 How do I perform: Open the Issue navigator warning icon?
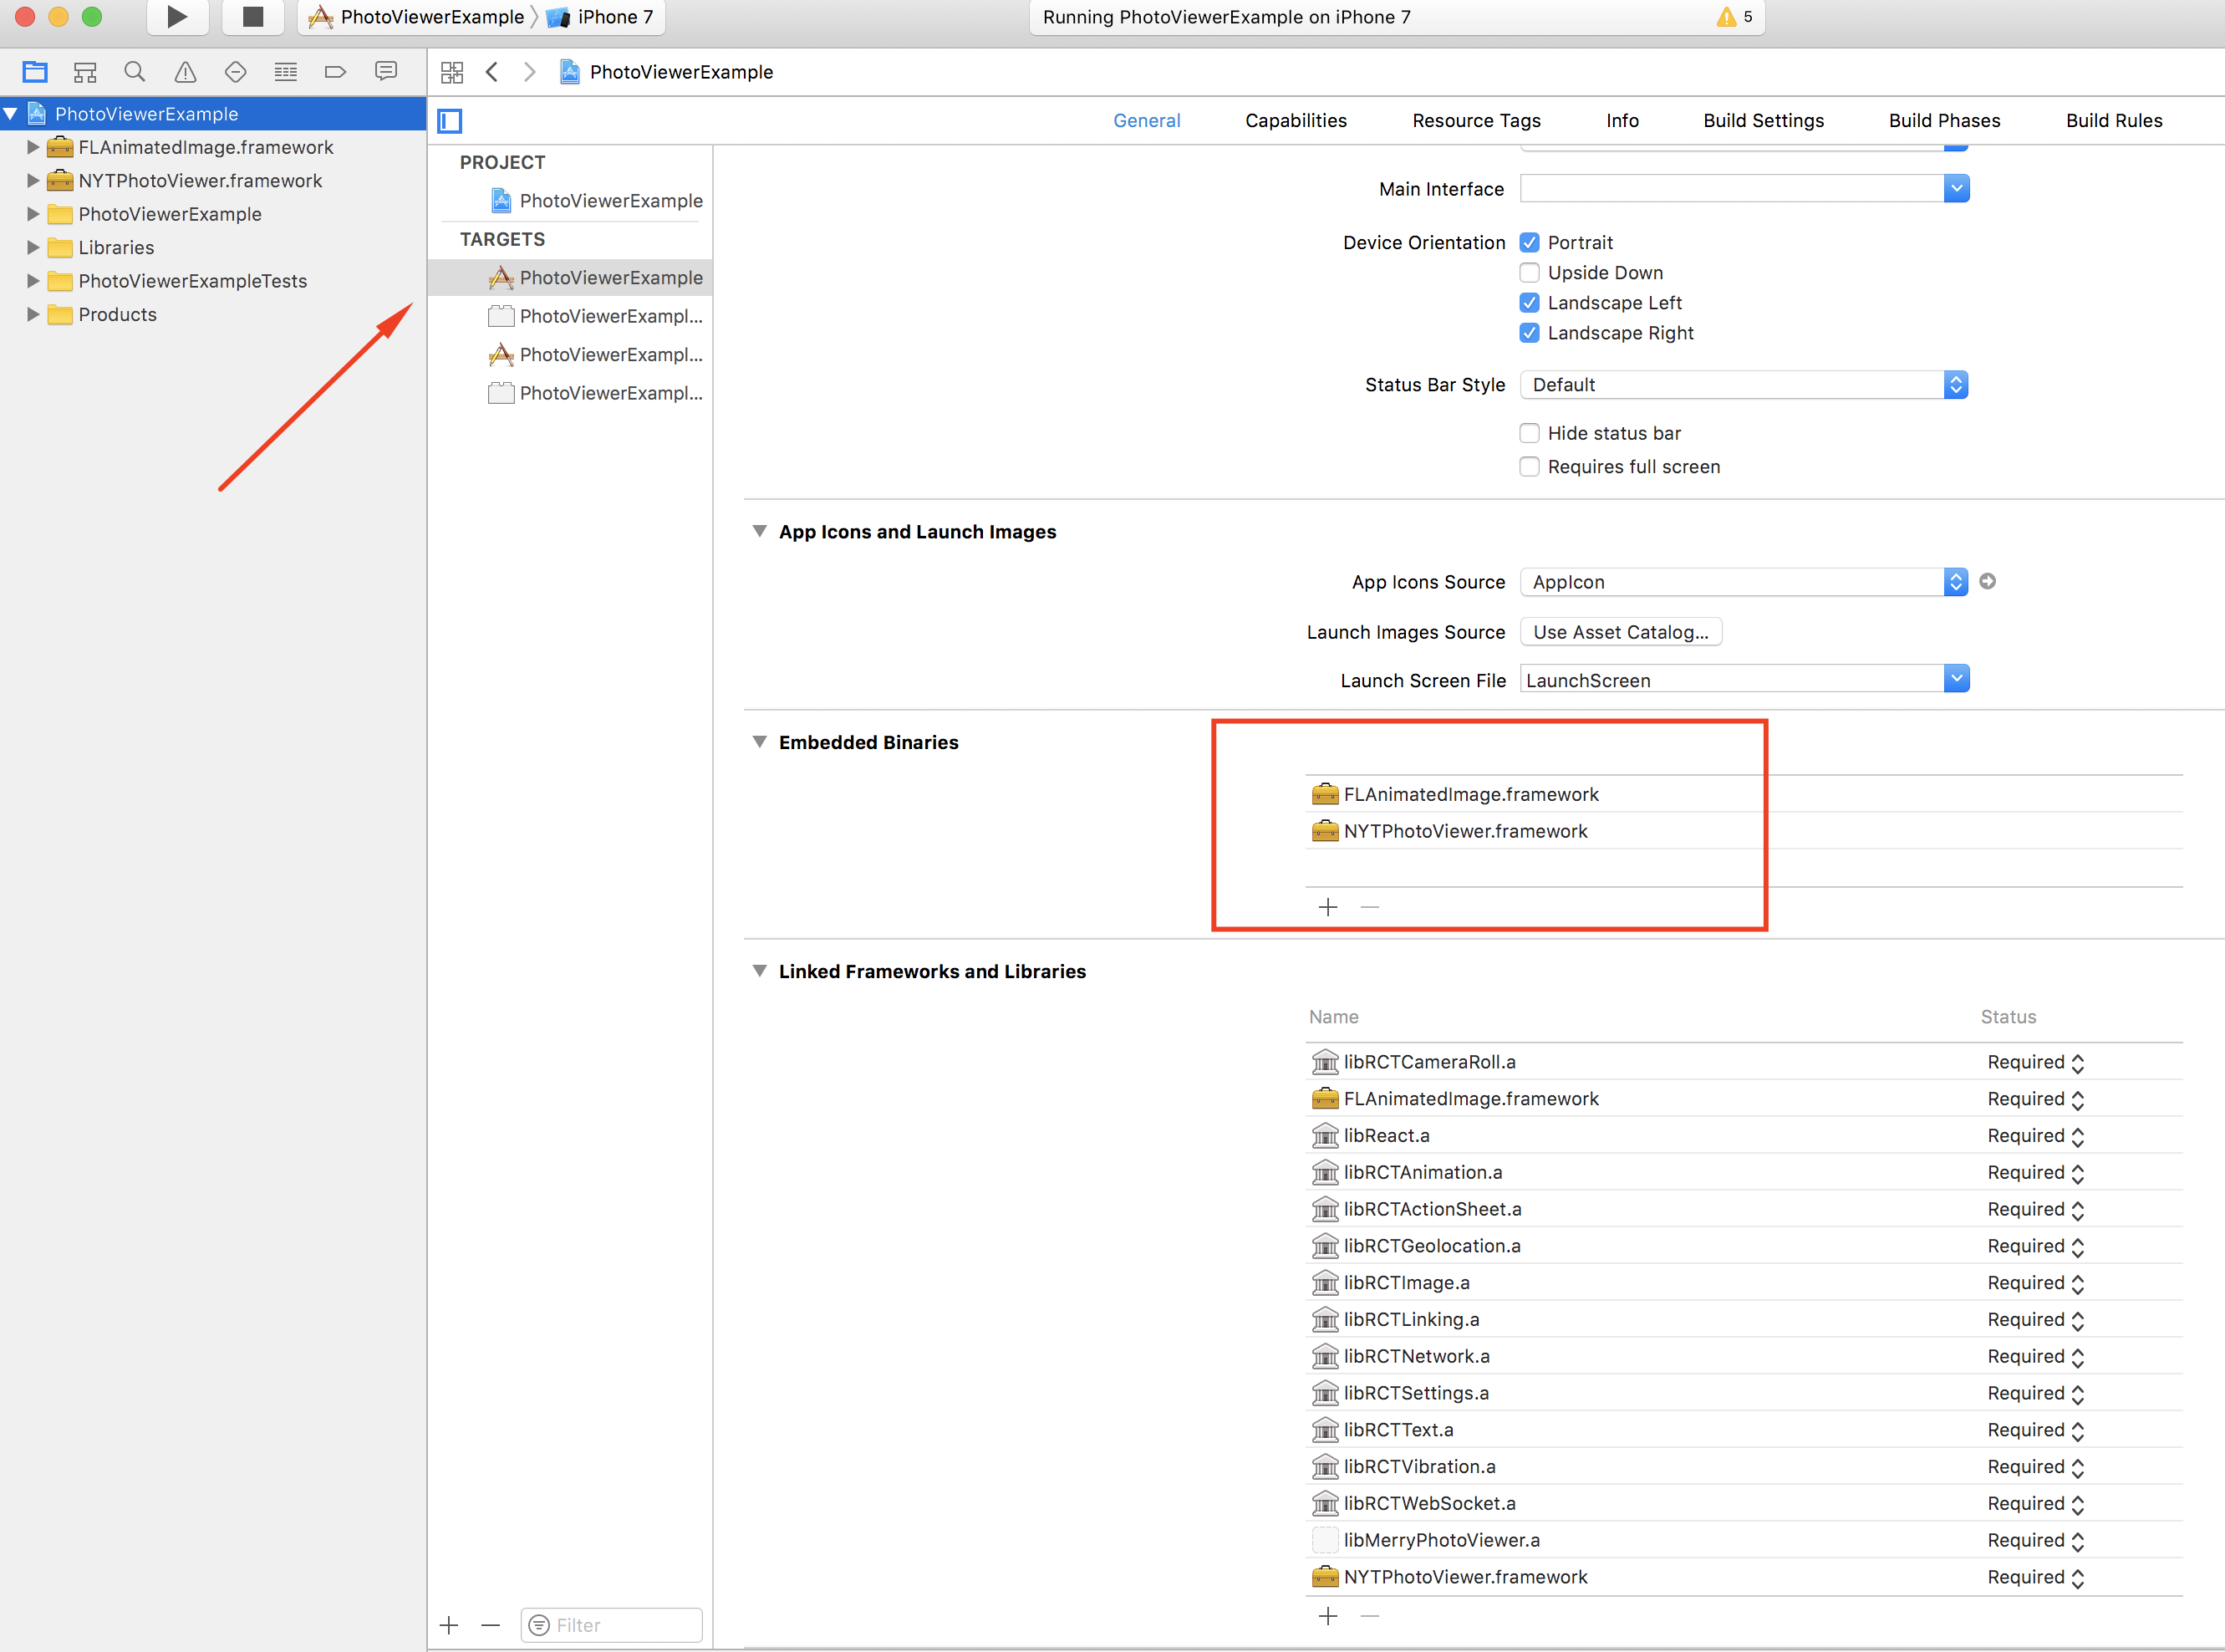pyautogui.click(x=185, y=72)
